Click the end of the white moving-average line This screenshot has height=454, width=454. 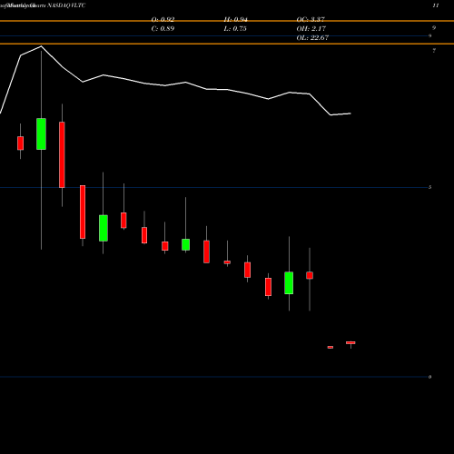350,113
